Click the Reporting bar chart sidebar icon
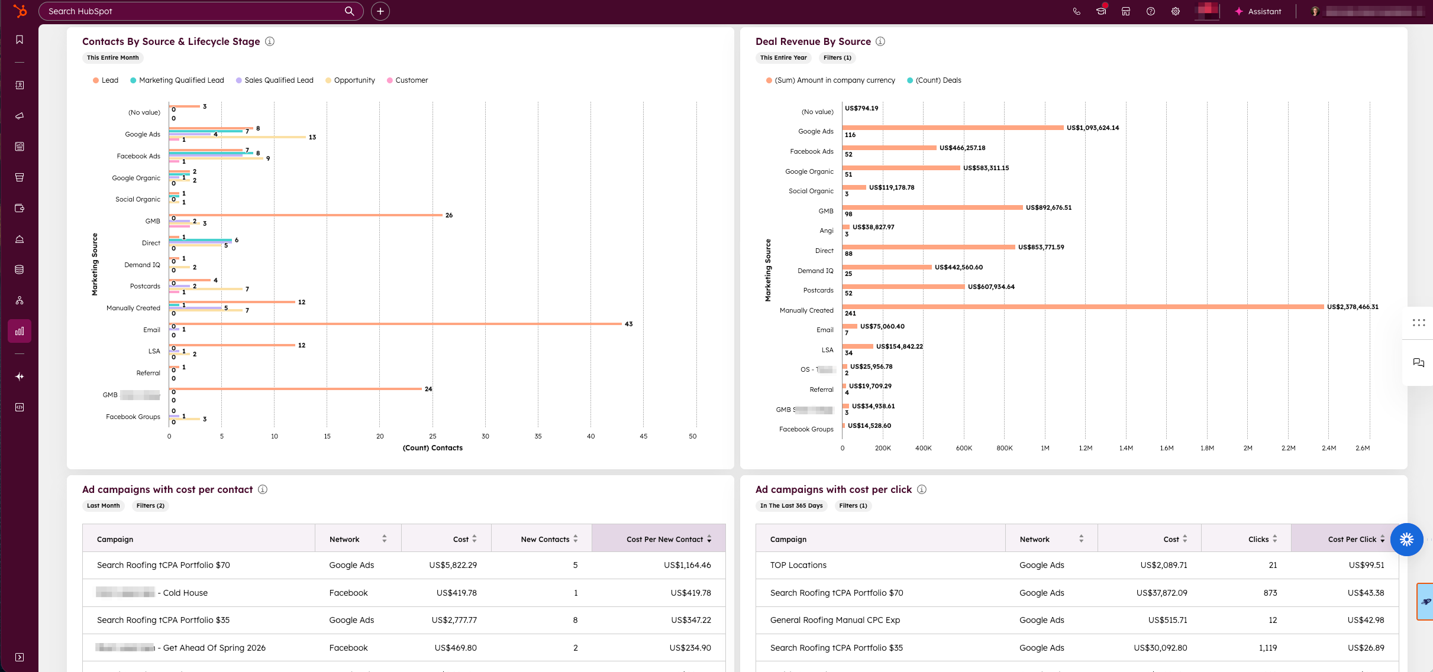 coord(20,331)
